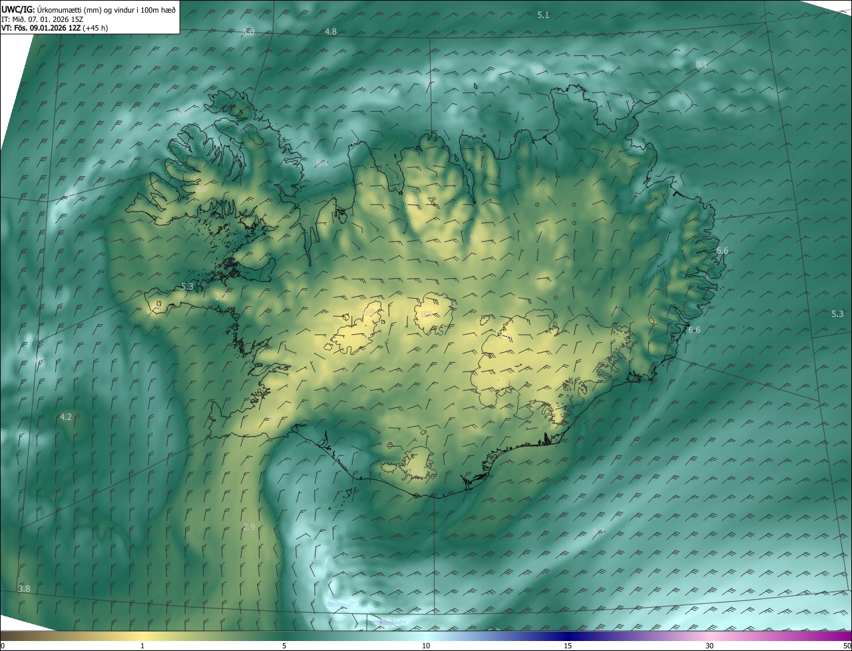Click the 5.1 value label on the map

543,15
